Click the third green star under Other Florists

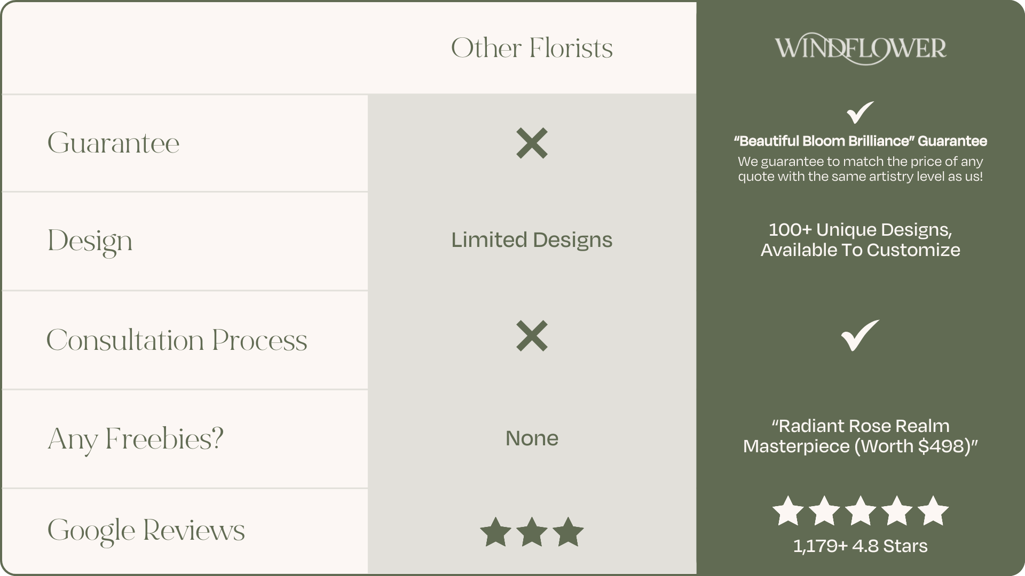click(x=568, y=532)
